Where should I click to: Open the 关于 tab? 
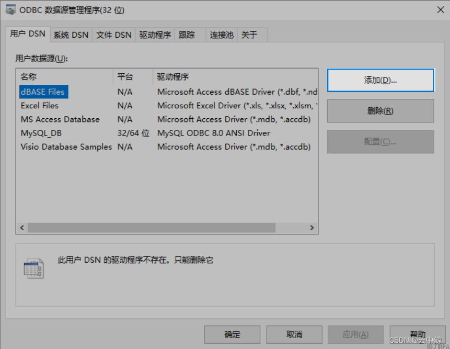250,35
